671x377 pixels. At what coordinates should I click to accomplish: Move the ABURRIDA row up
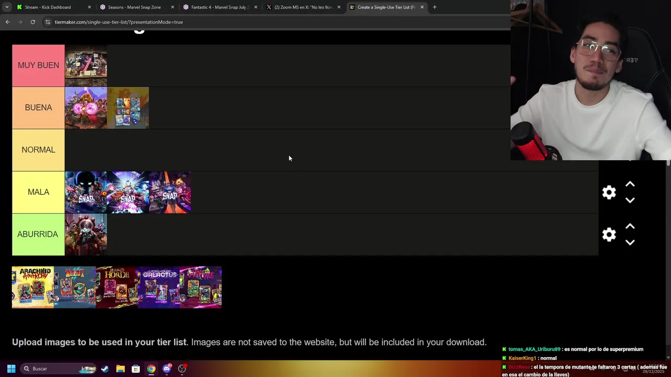click(x=630, y=226)
